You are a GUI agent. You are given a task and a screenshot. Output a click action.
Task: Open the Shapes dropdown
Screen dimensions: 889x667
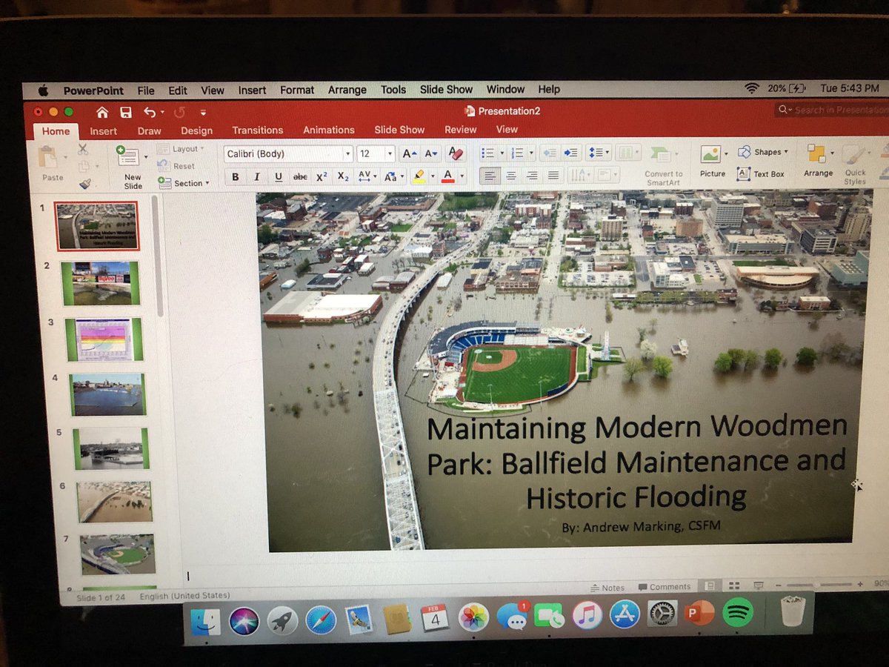763,152
